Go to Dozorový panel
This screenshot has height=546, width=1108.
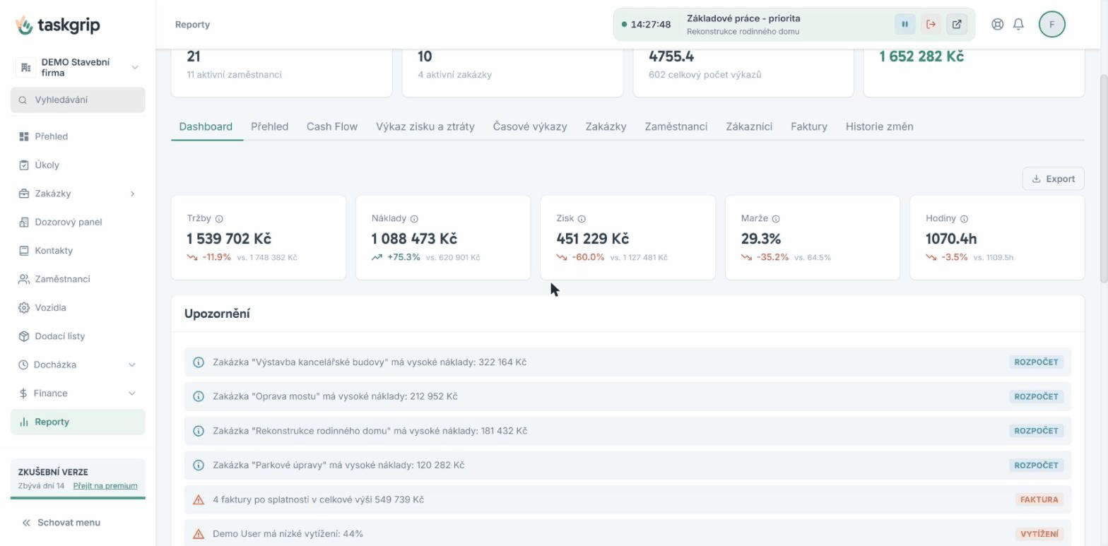(78, 222)
